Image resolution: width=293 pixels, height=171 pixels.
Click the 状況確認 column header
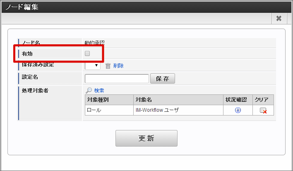pos(238,100)
